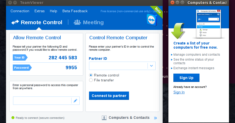235x123 pixels.
Task: Open the Extras menu
Action: click(x=39, y=11)
